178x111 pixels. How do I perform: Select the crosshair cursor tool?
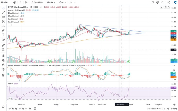[3, 8]
